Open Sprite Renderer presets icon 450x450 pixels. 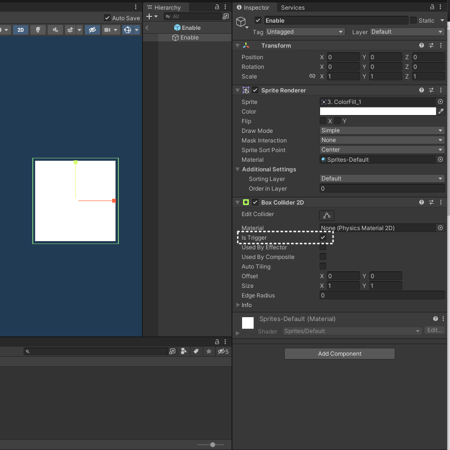[431, 90]
